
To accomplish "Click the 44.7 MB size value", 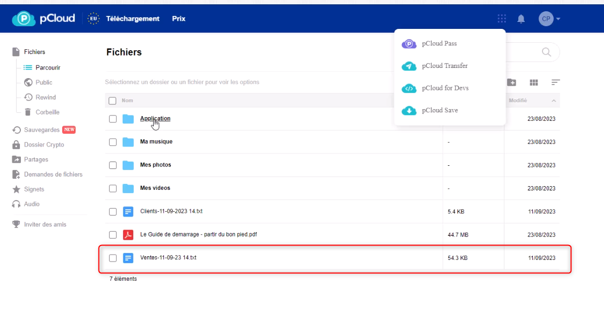I will 458,235.
